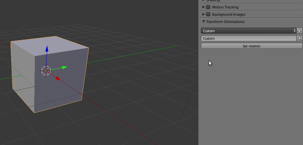Screen dimensions: 303x145
Task: Expand the Background Images panel
Action: point(203,14)
